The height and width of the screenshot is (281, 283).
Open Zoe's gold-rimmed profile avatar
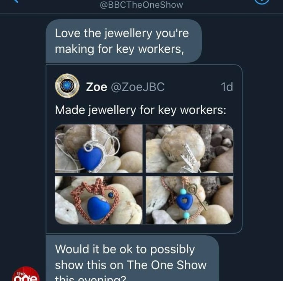[x=67, y=86]
